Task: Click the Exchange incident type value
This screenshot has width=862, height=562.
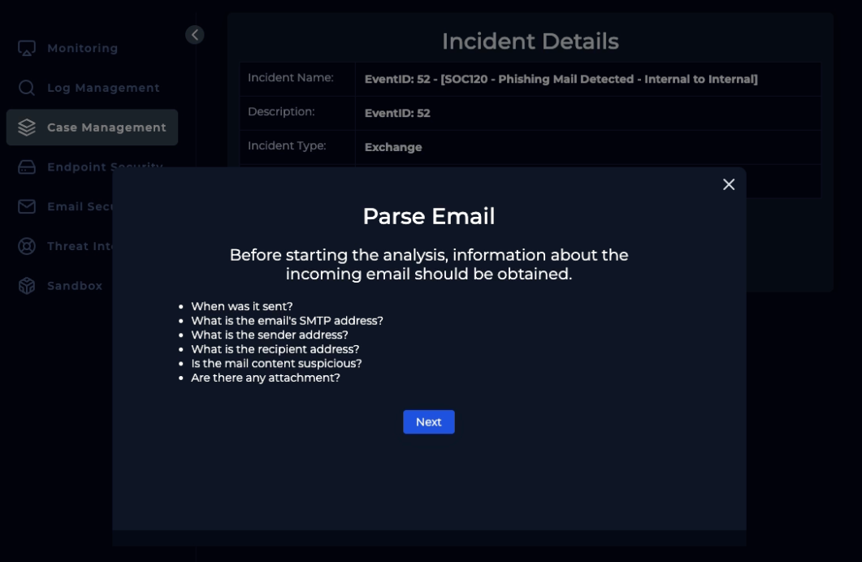Action: [393, 147]
